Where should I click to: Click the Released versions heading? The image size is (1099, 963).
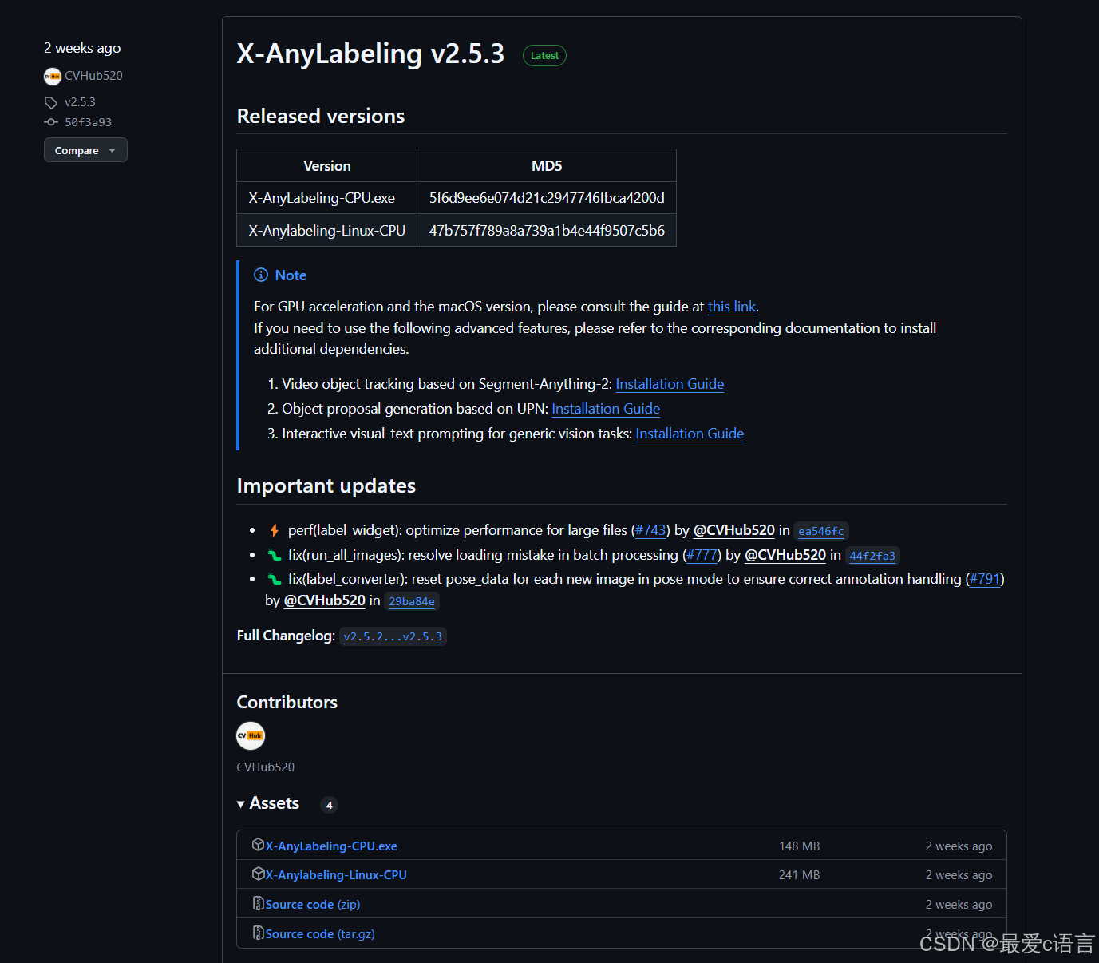321,116
